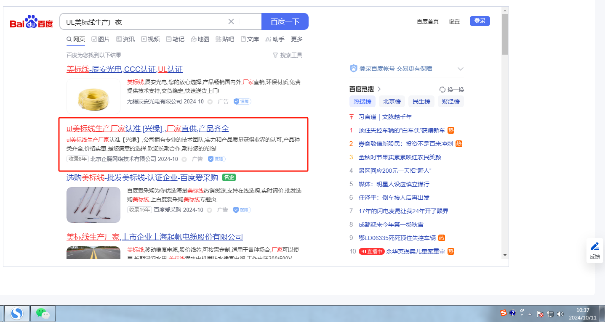Click the page vertical scrollbar thumb

coord(505,34)
